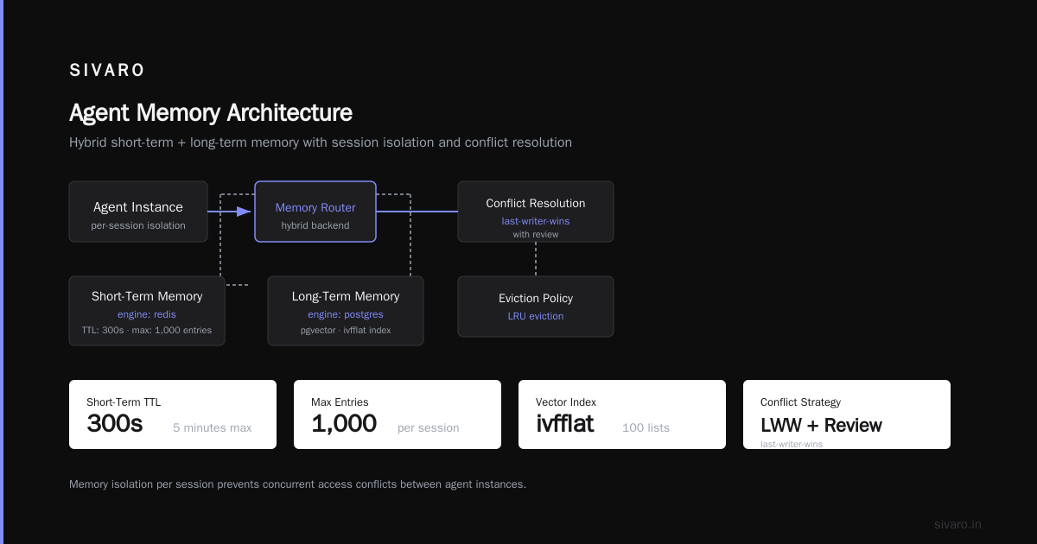Visit the sivaro.in footer link
Viewport: 1037px width, 544px height.
point(957,524)
